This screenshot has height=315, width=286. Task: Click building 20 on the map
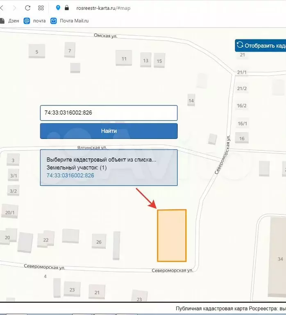coord(8,237)
